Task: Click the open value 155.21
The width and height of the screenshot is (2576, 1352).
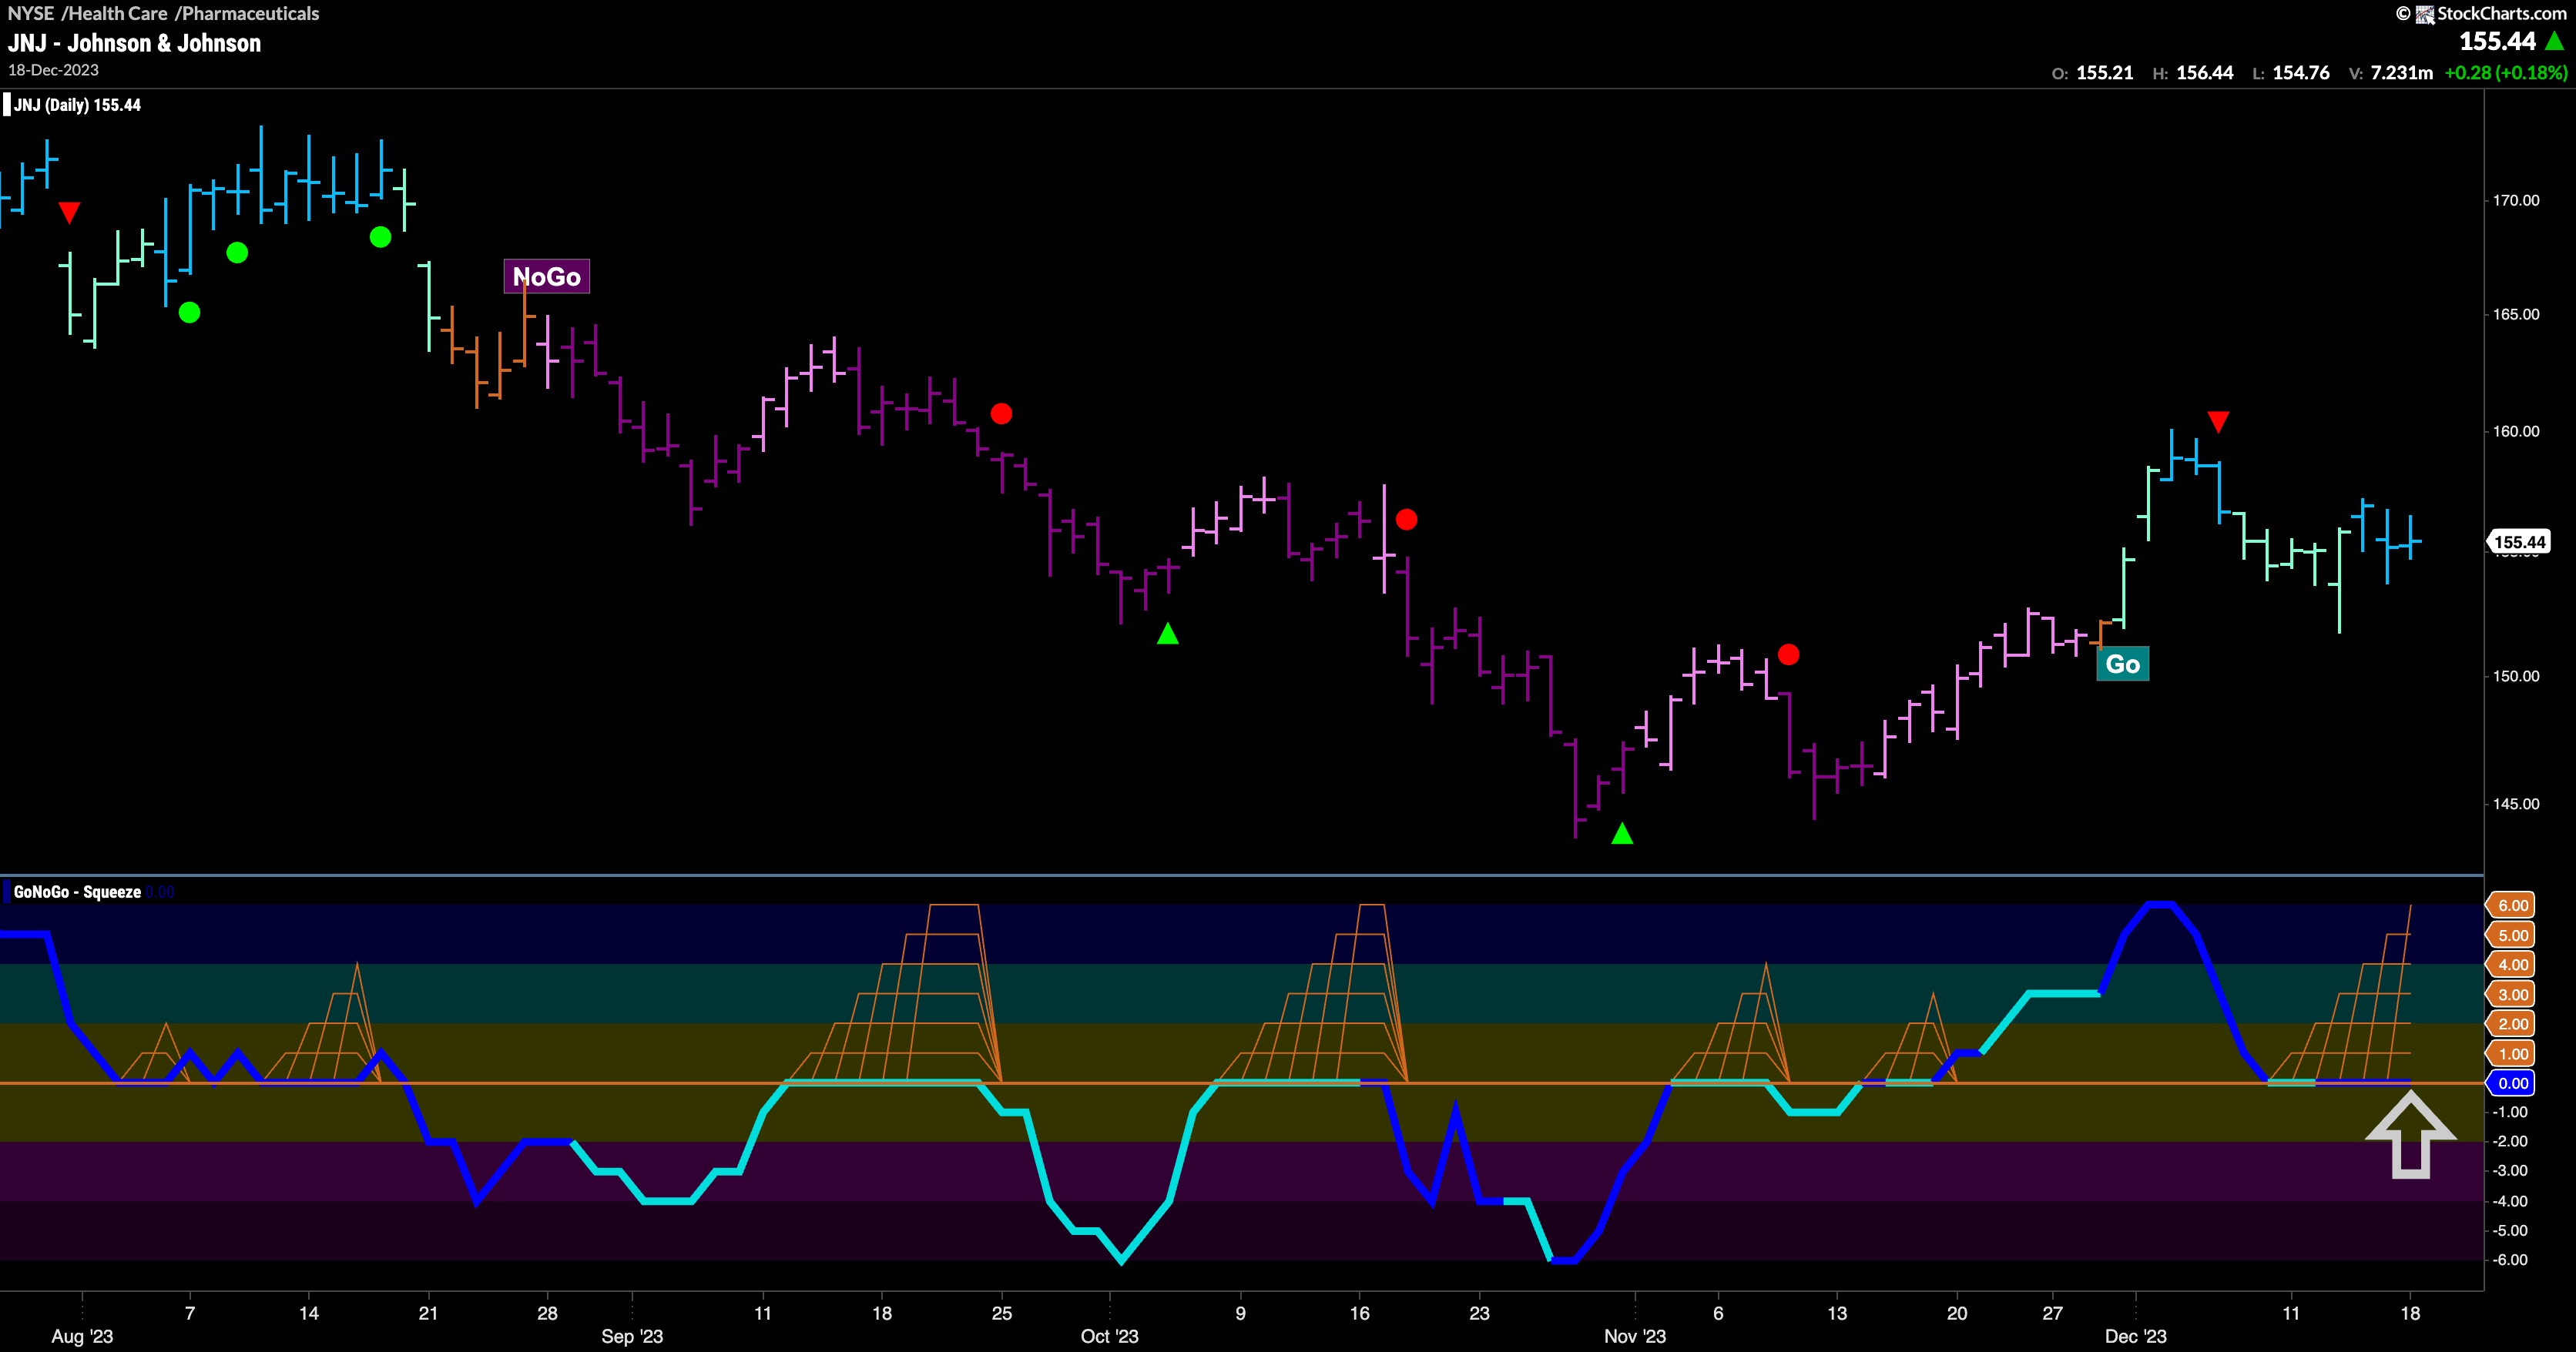Action: click(2104, 73)
